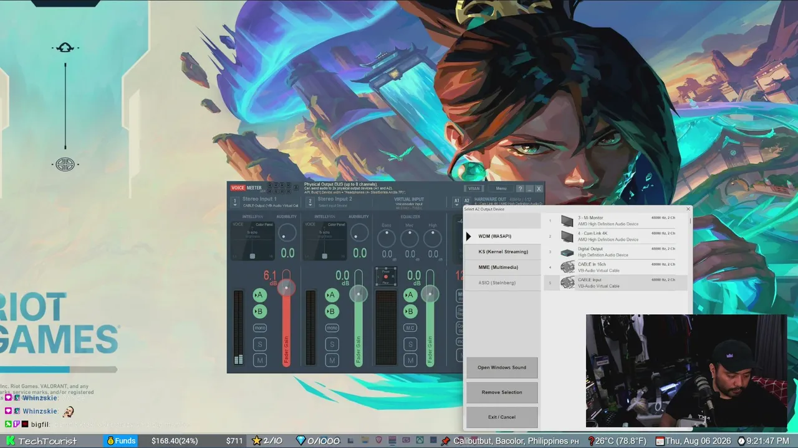The image size is (798, 448).
Task: Click the Stereo Input 1 Intellipan voice panel
Action: (252, 241)
